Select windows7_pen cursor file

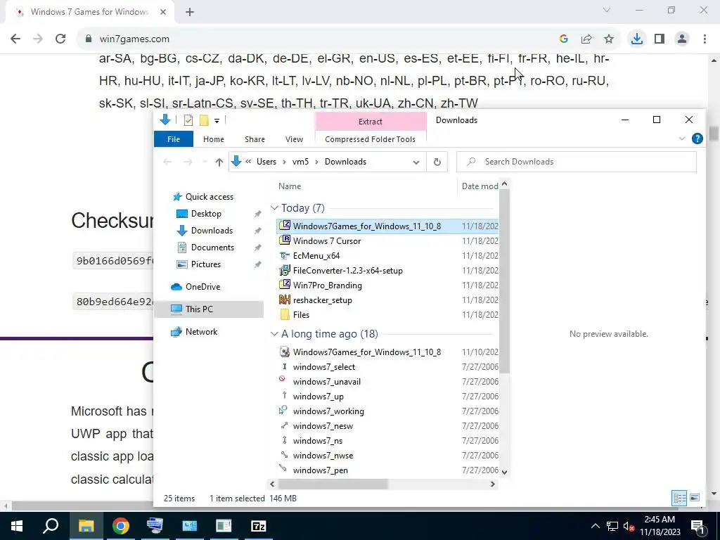coord(320,470)
